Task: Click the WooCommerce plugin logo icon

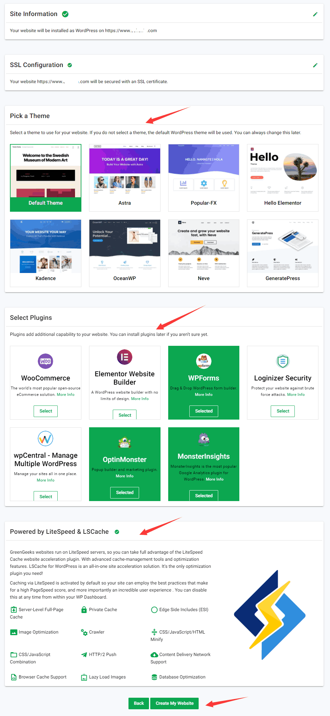Action: tap(45, 361)
